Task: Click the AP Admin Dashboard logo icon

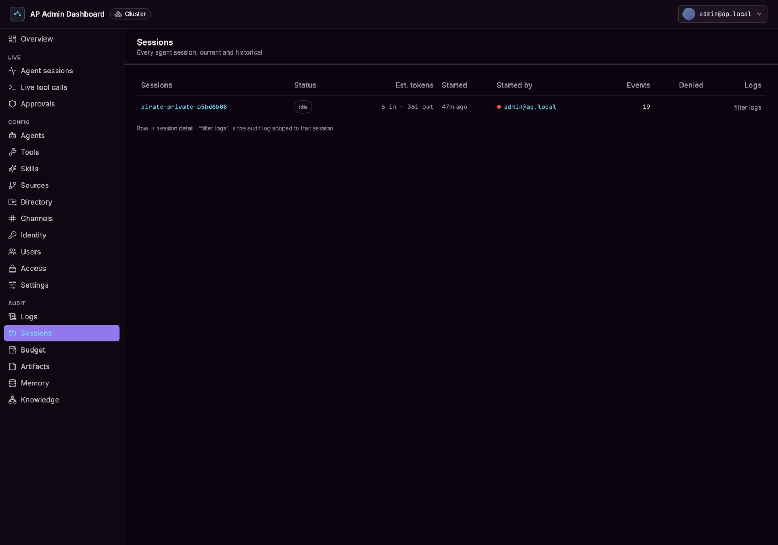Action: 17,14
